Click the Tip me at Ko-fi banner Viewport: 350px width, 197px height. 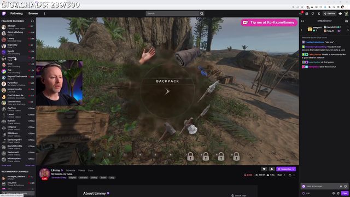(269, 22)
